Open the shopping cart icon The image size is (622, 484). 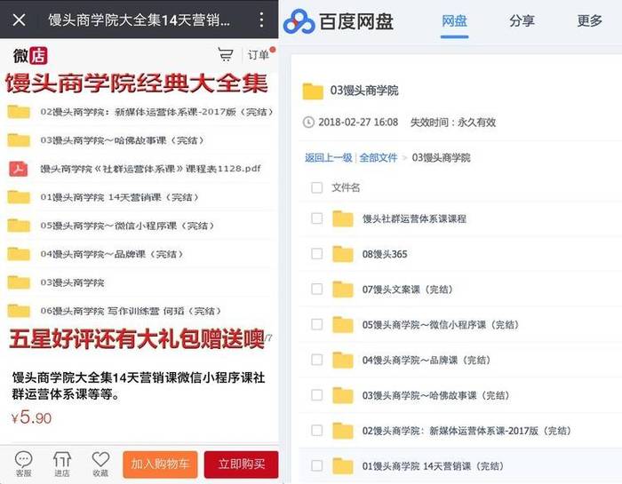pyautogui.click(x=226, y=54)
